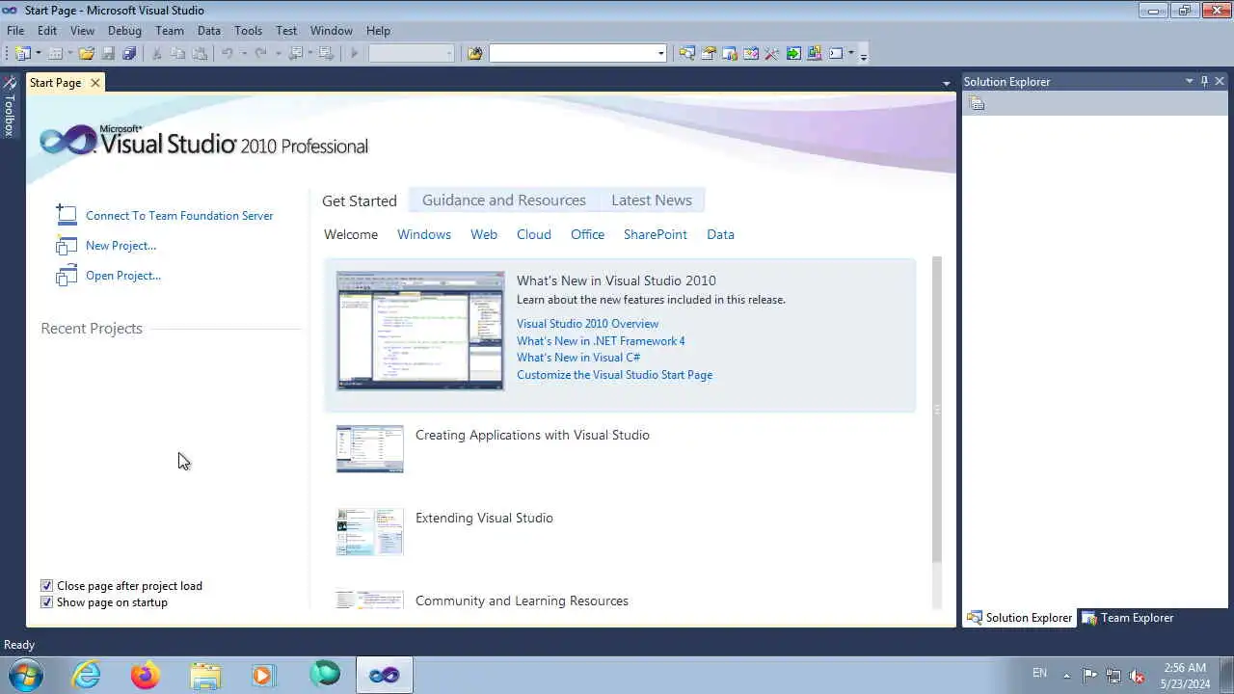Switch to the Team Explorer panel tab
The height and width of the screenshot is (694, 1234).
(1128, 618)
